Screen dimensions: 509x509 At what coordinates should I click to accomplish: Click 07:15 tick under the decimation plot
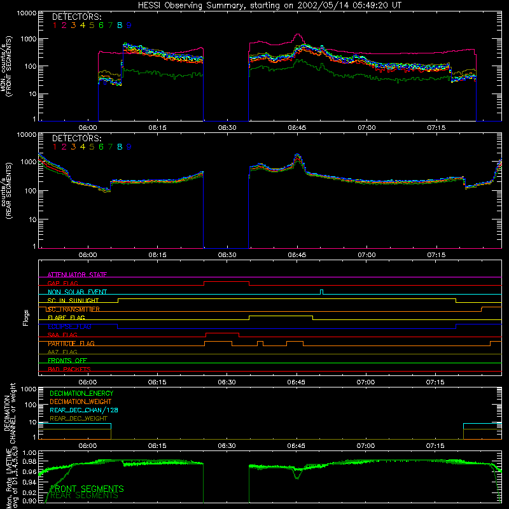point(435,446)
